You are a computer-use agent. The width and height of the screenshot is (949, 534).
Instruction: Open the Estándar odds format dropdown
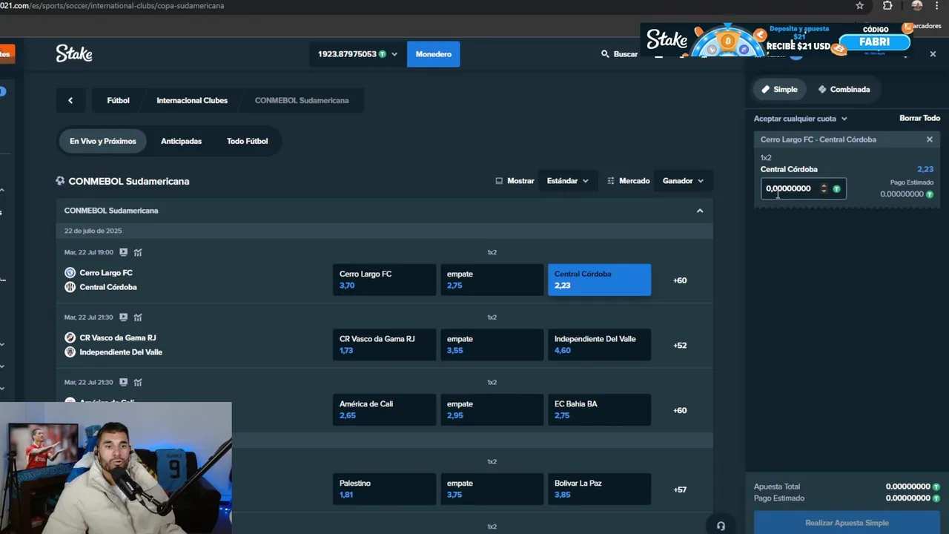(567, 181)
